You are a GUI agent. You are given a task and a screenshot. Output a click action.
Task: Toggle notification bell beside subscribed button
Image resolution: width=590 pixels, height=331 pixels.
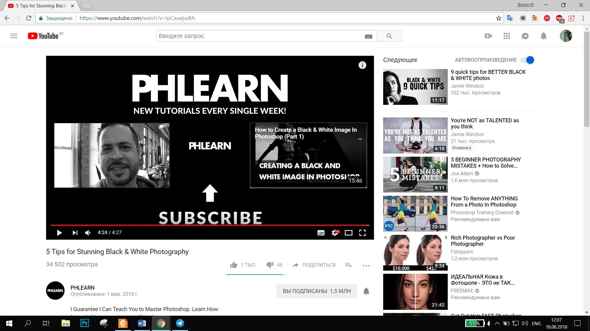pos(366,291)
